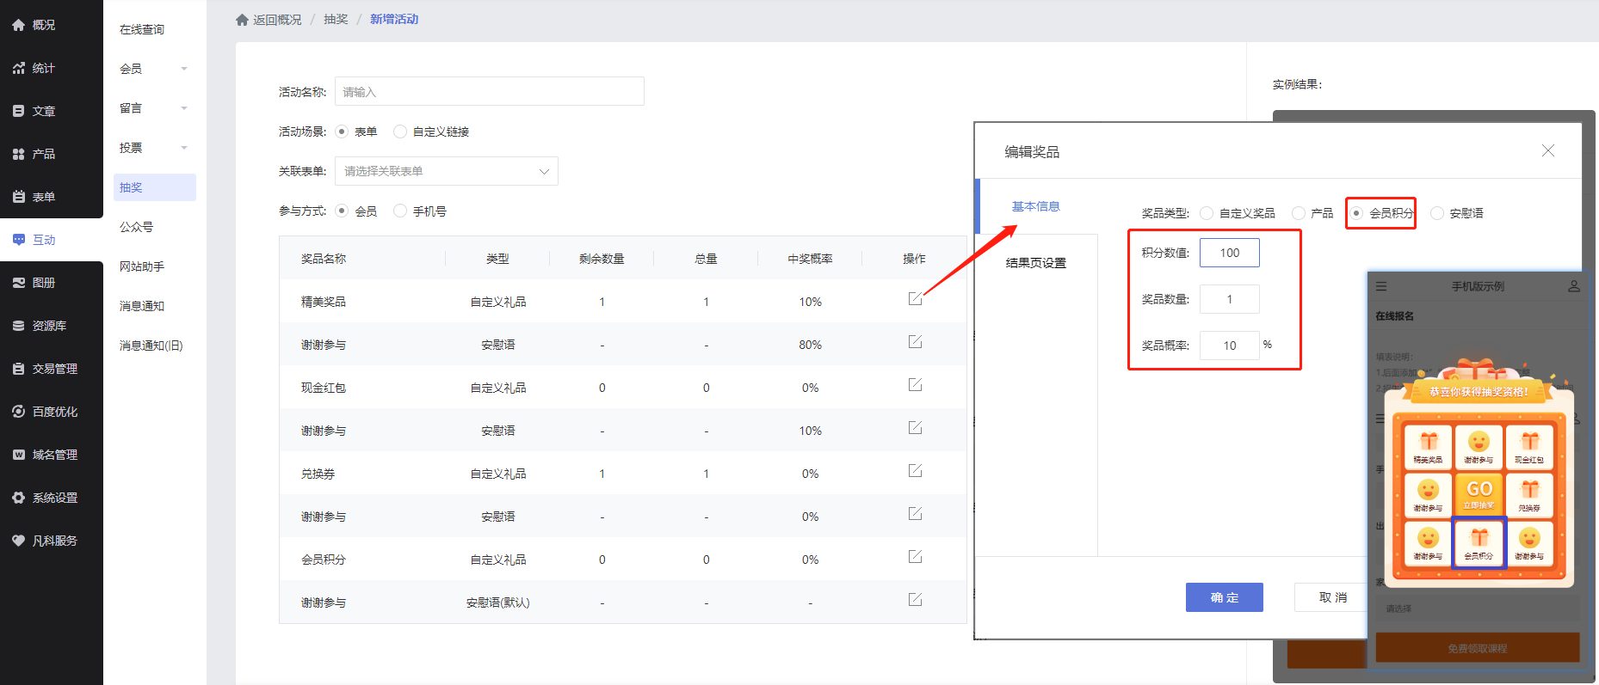Select 产品 prize type
Image resolution: width=1599 pixels, height=685 pixels.
click(x=1298, y=213)
